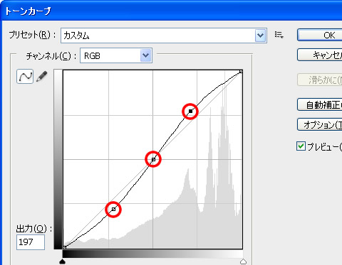Toggle the プレビュー preview checkbox
342x265 pixels.
(301, 146)
